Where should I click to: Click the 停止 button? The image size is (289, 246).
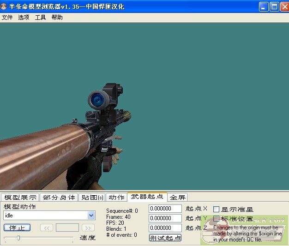click(17, 228)
